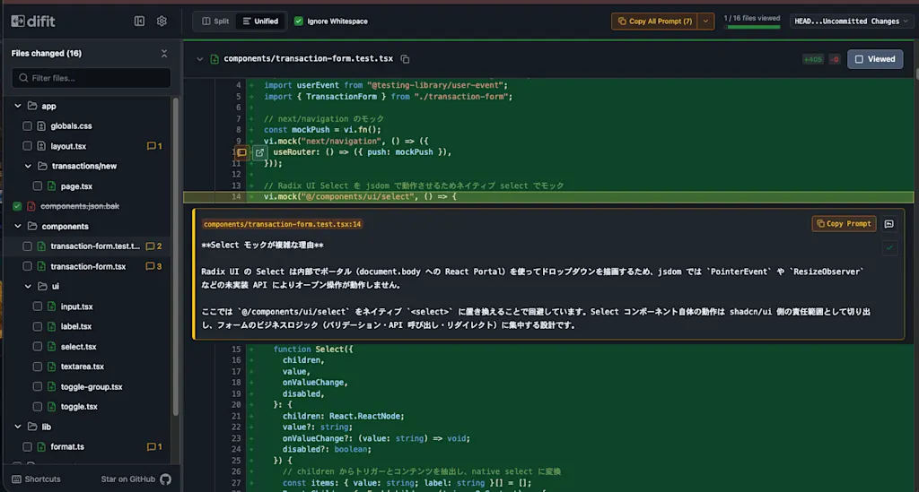Collapse the transaction-form.test.tsx diff chevron
This screenshot has width=919, height=492.
point(200,59)
